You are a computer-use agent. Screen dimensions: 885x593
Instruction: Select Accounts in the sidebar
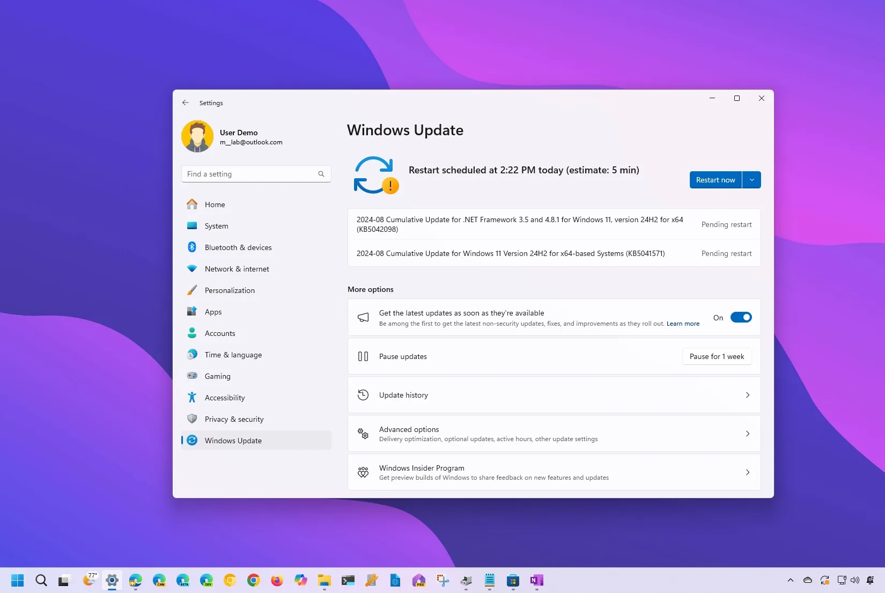256,333
